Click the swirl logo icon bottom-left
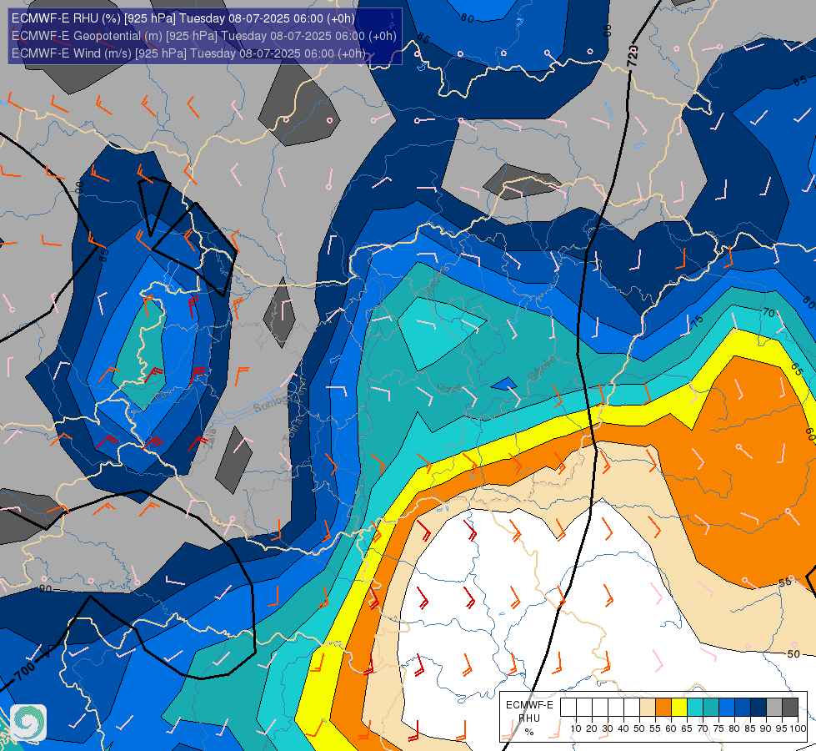The image size is (816, 751). coord(28,722)
